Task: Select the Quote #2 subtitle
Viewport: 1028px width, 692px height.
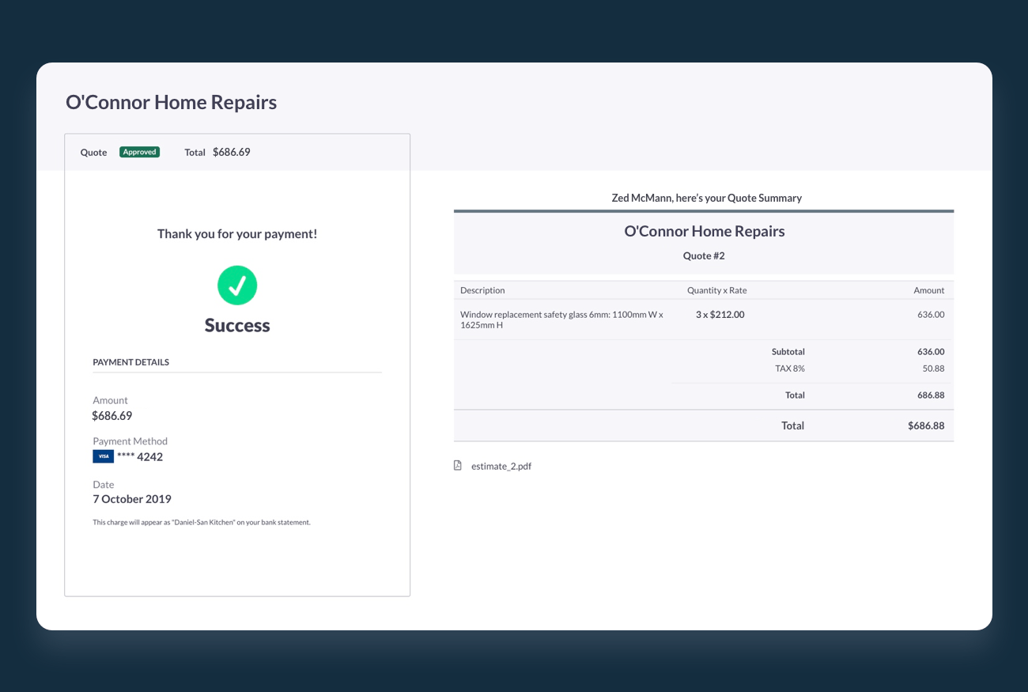Action: click(x=704, y=255)
